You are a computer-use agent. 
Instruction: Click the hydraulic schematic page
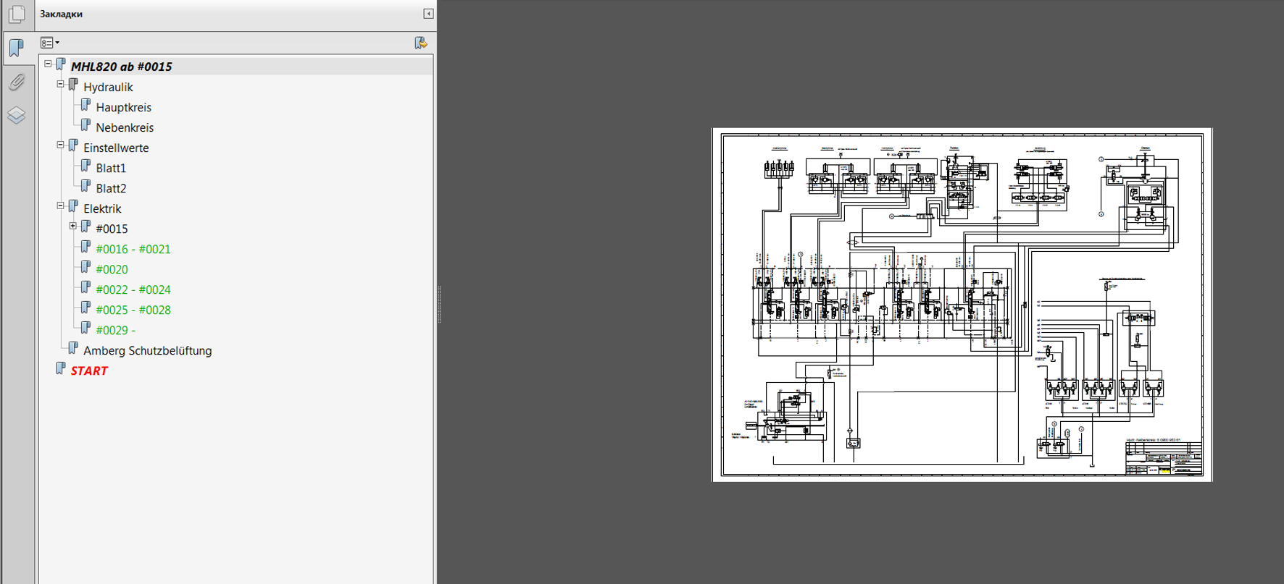click(962, 304)
